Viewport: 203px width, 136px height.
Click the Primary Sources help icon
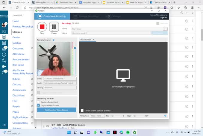pos(54,40)
